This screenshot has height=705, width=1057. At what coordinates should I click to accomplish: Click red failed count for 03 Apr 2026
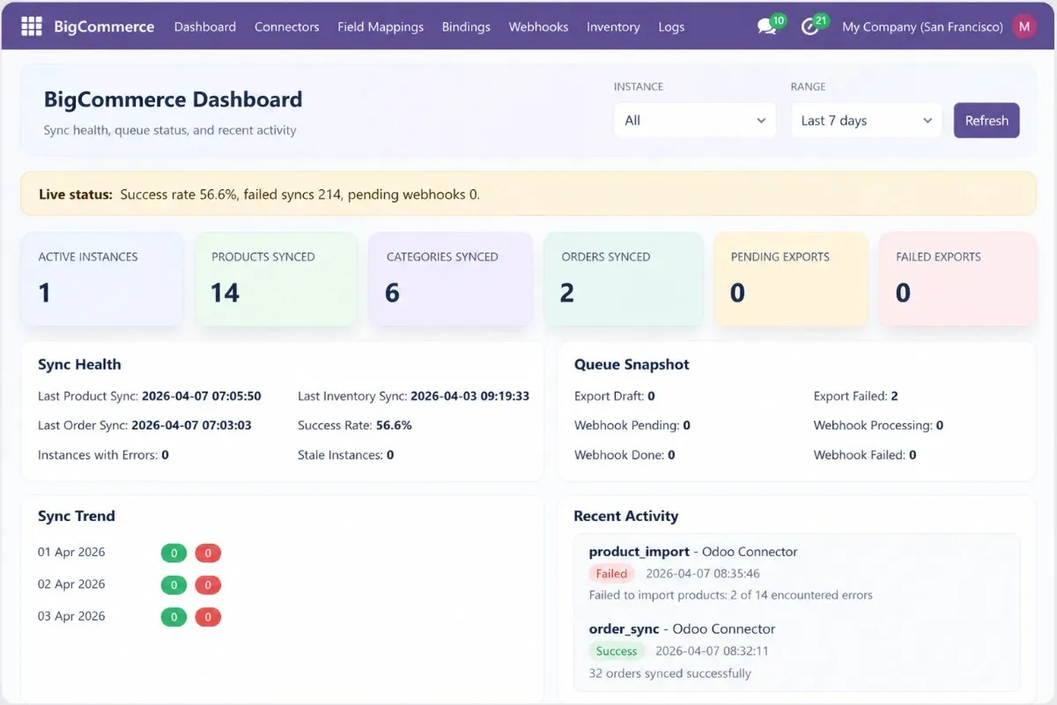208,617
